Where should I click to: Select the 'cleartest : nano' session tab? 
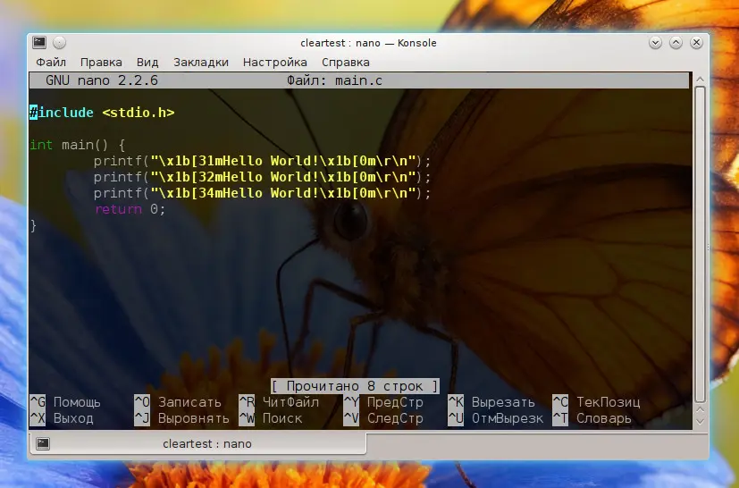point(198,443)
